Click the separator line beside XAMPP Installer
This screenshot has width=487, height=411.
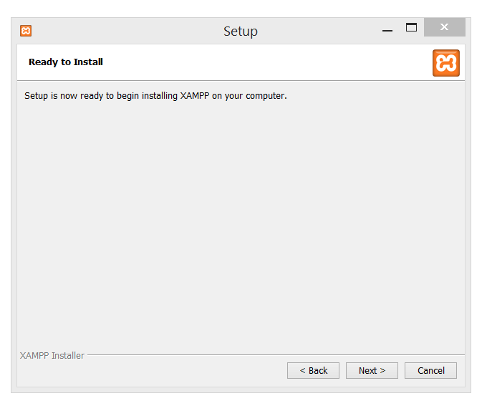click(272, 355)
